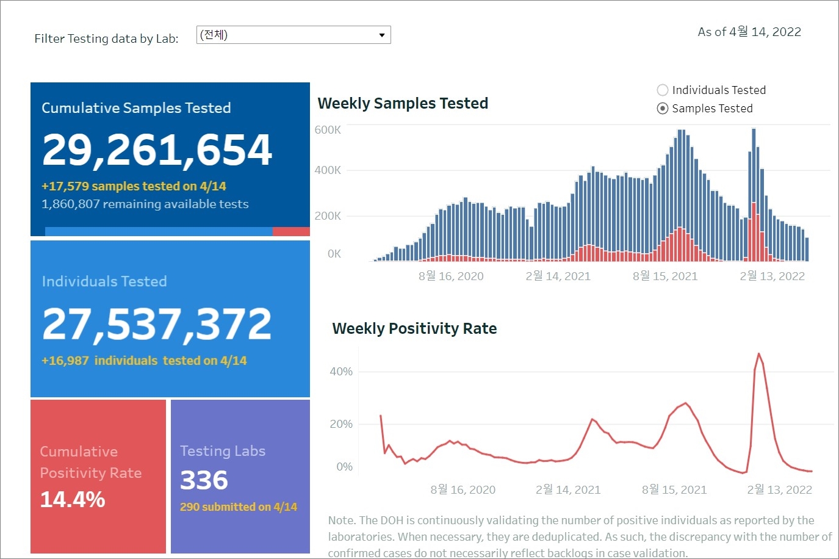Click the 40% axis label on positivity chart

coord(341,372)
